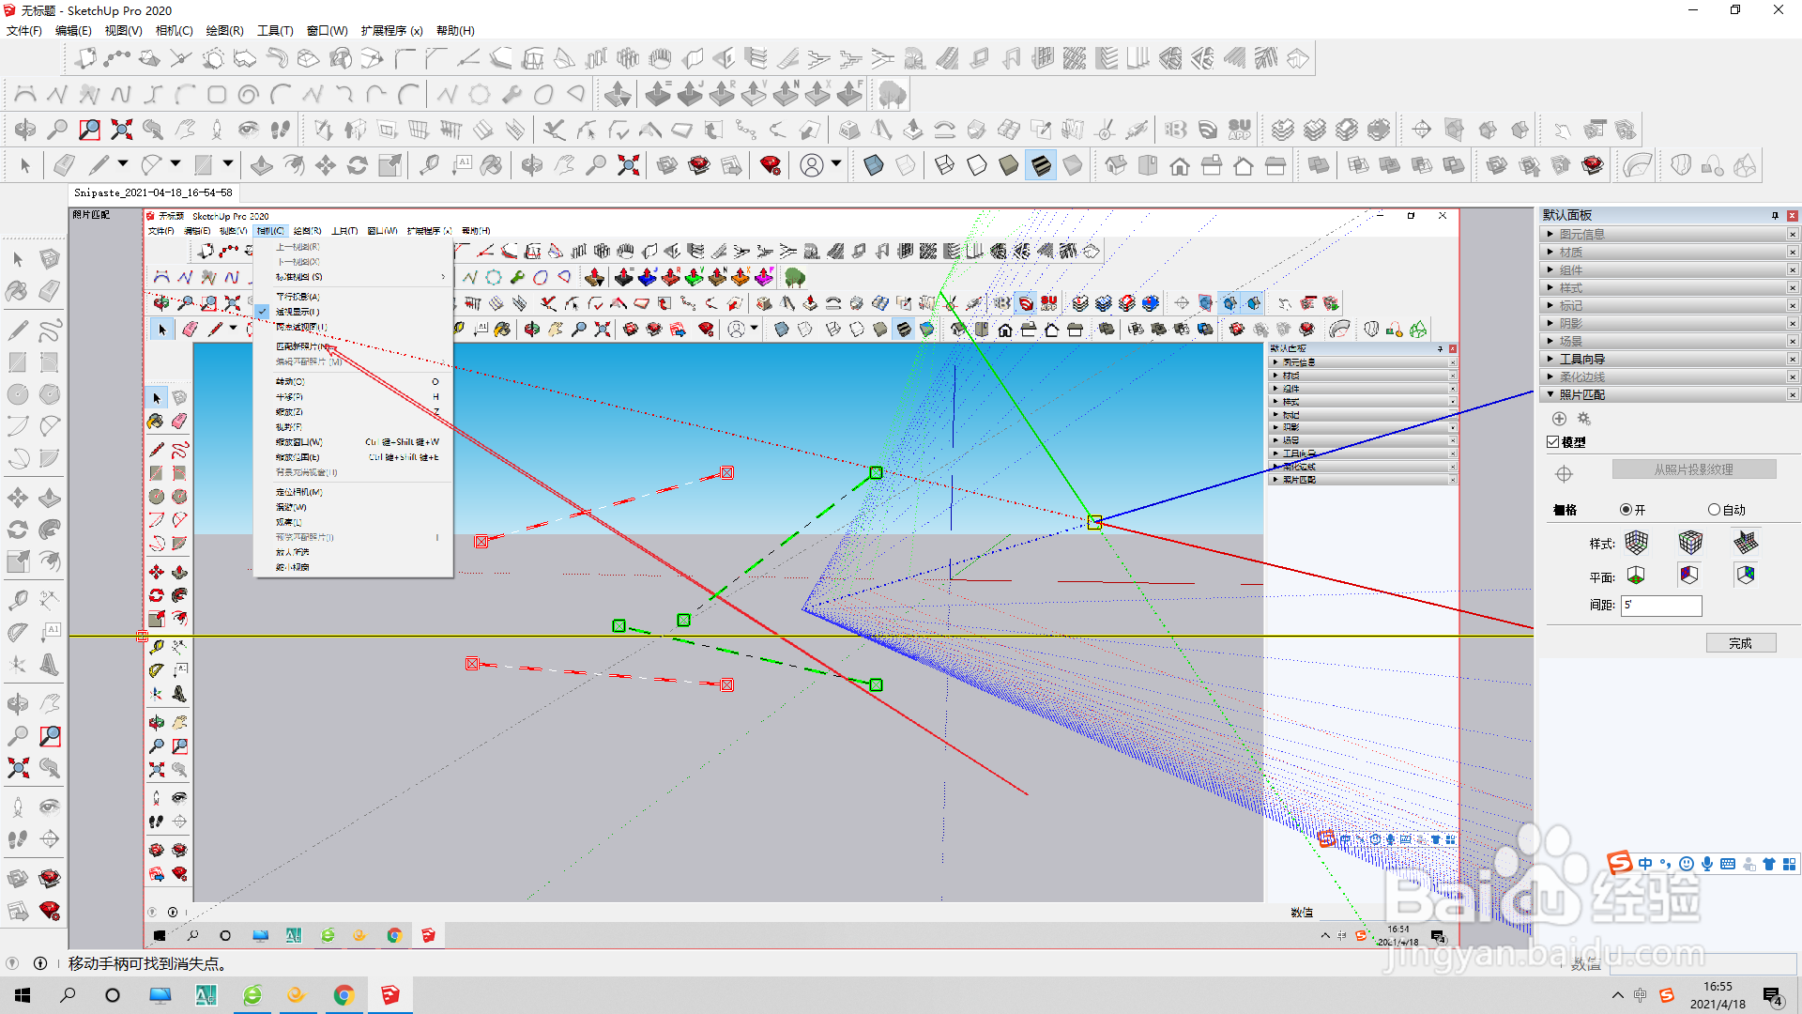Choose the Look Around eye tool in top toolbar
This screenshot has width=1802, height=1014.
[x=249, y=130]
